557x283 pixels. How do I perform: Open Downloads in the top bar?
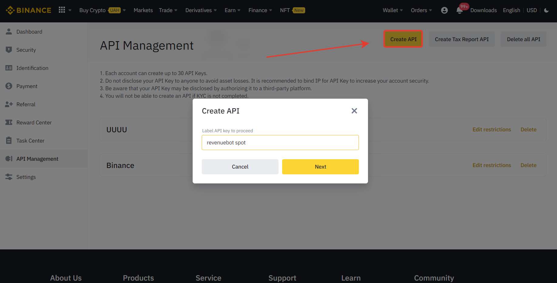[484, 10]
